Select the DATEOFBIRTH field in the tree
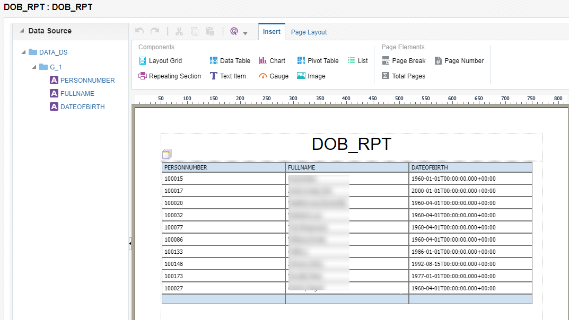The width and height of the screenshot is (569, 320). (x=82, y=107)
